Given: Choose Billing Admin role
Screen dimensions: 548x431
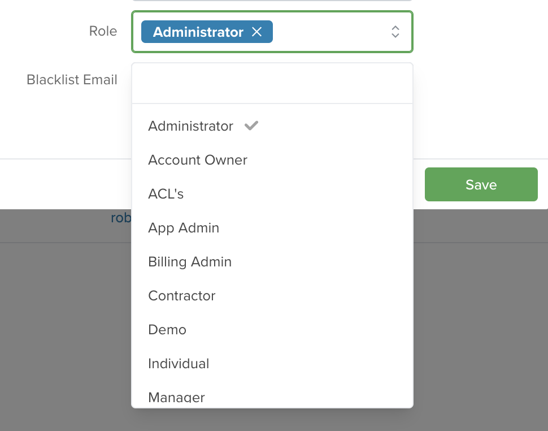Looking at the screenshot, I should pyautogui.click(x=272, y=262).
